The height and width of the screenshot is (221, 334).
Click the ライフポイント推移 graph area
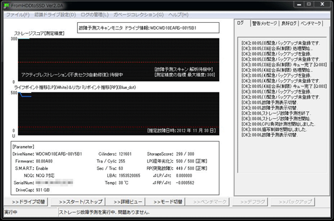point(119,114)
